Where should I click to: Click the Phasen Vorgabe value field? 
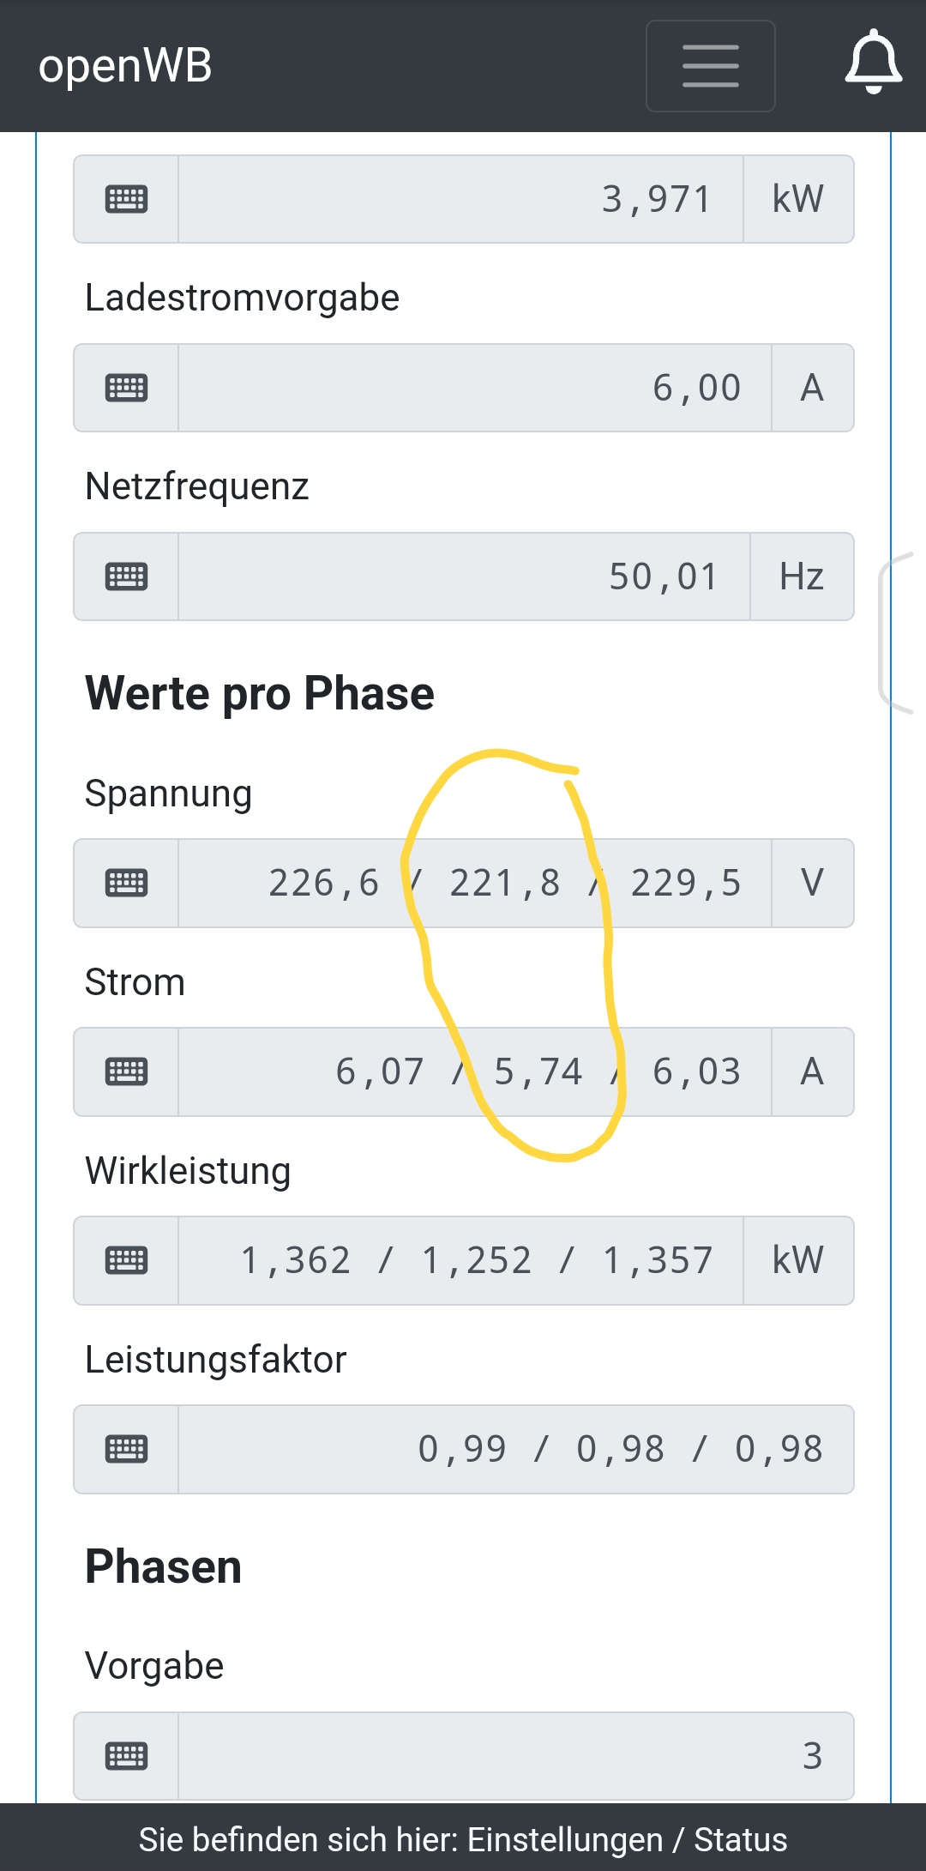tap(514, 1756)
